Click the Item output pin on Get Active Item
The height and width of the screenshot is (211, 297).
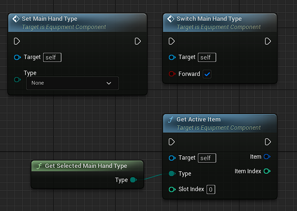pyautogui.click(x=267, y=157)
